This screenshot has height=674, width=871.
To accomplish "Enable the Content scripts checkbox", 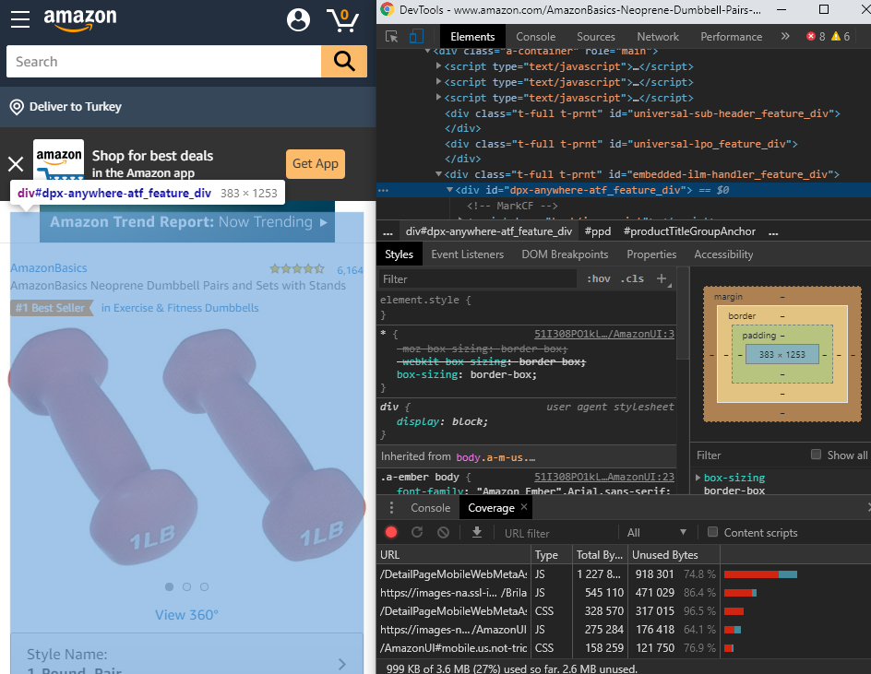I will coord(712,532).
